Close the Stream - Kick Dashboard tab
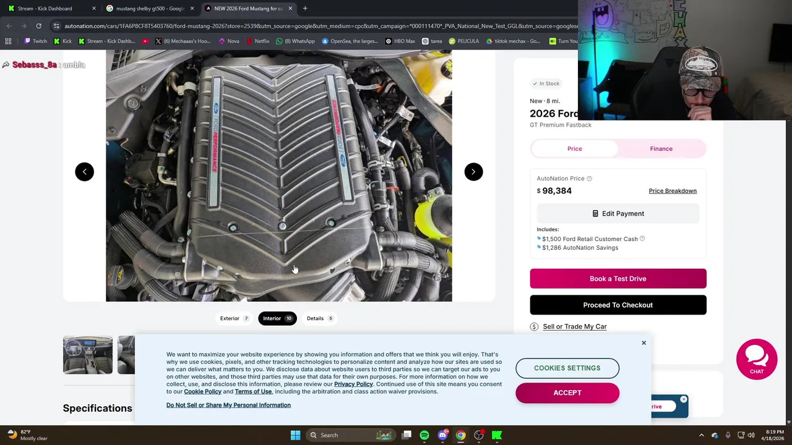Image resolution: width=792 pixels, height=445 pixels. click(94, 9)
